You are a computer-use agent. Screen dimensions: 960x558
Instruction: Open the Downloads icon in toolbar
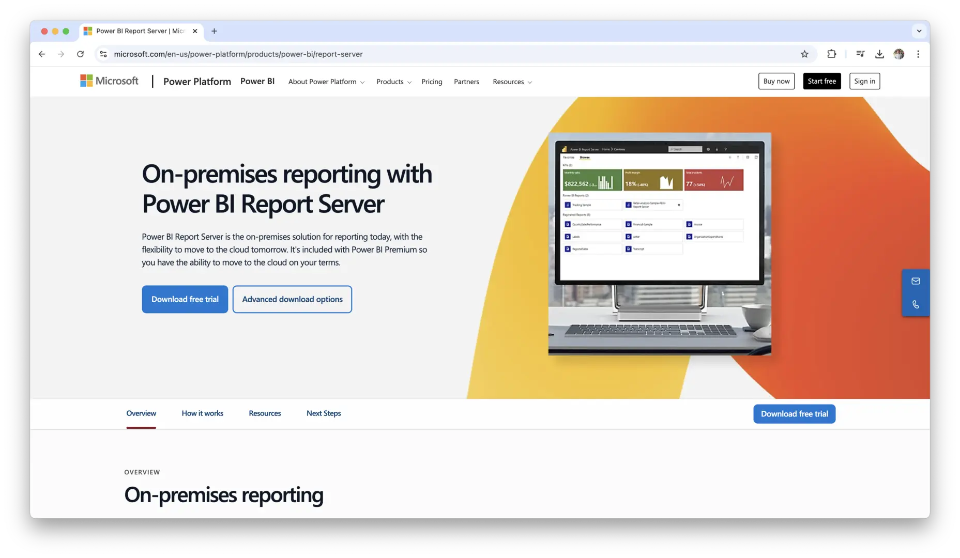pos(879,54)
